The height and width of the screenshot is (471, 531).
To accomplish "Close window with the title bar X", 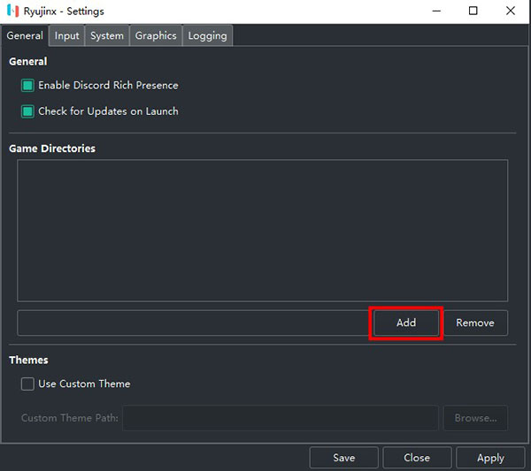I will click(x=511, y=11).
